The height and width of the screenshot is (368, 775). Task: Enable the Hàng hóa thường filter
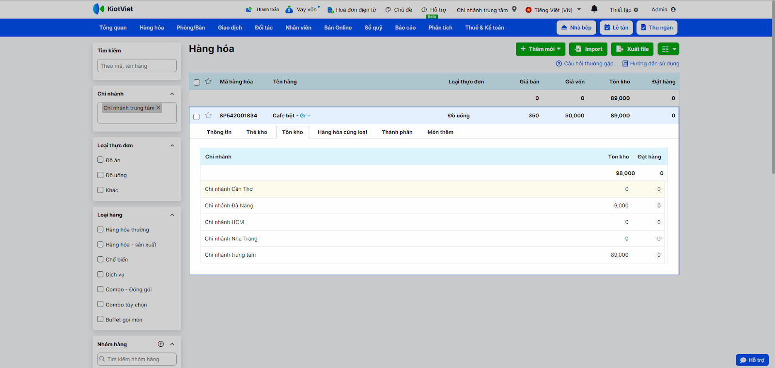click(100, 230)
